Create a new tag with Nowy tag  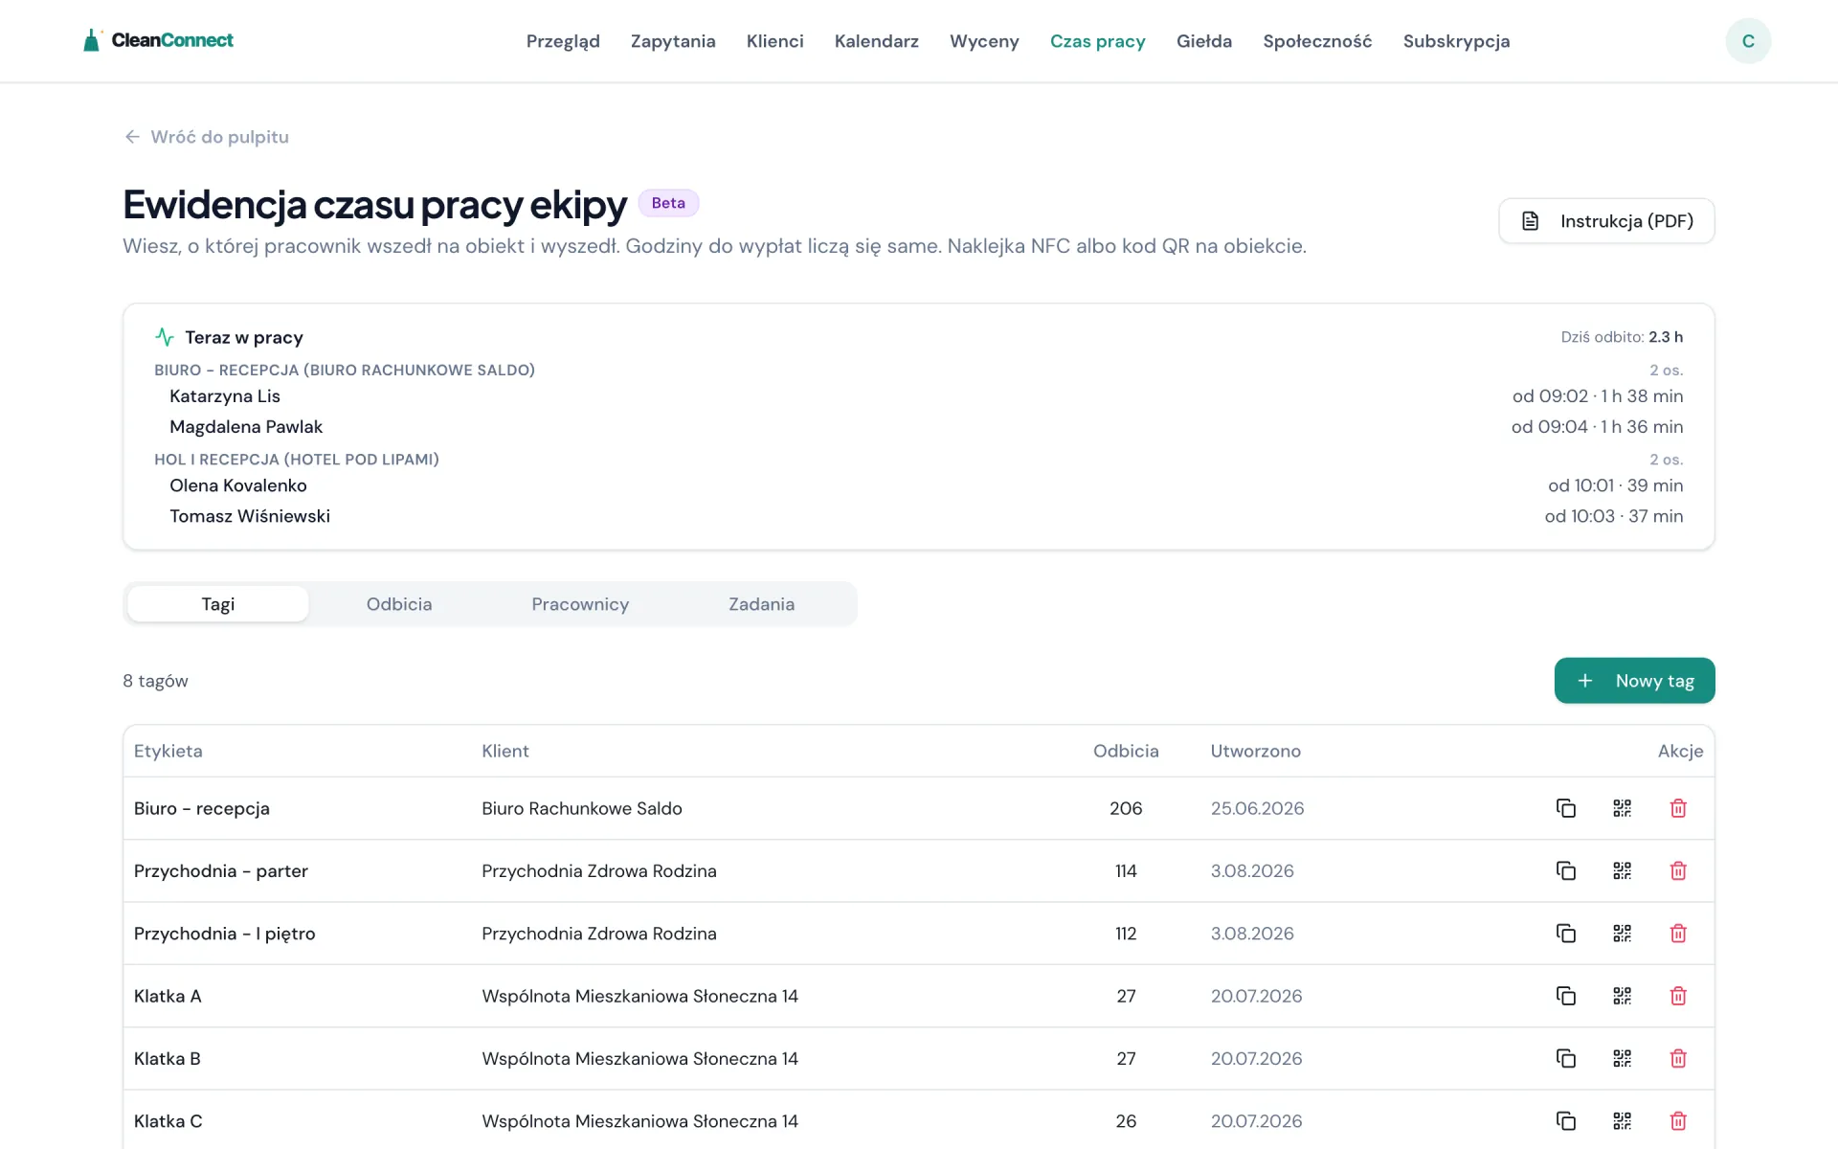coord(1634,681)
